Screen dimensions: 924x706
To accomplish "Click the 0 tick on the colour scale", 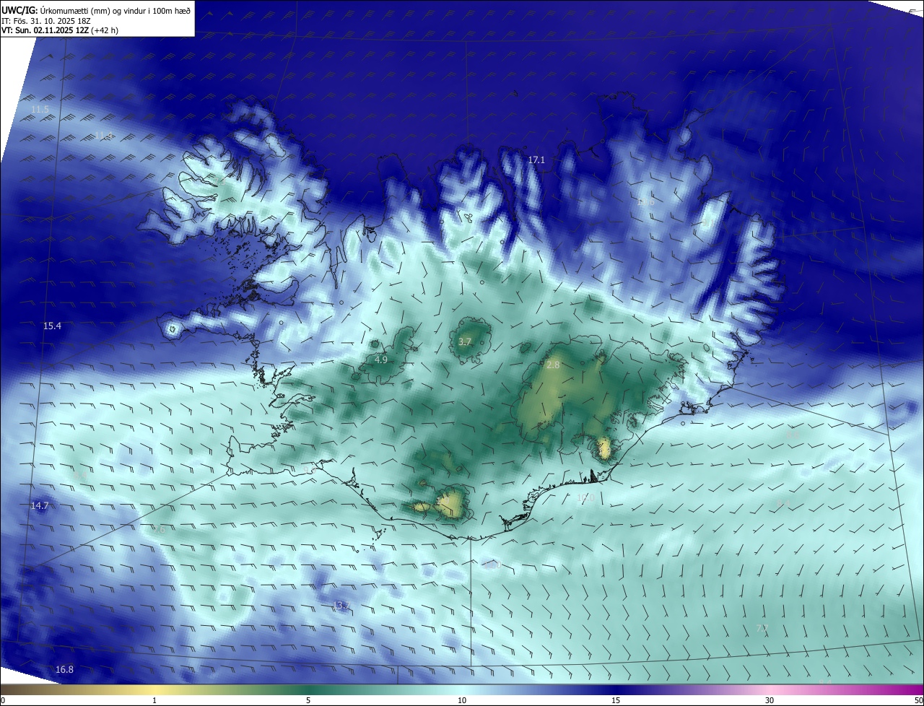I will point(3,700).
